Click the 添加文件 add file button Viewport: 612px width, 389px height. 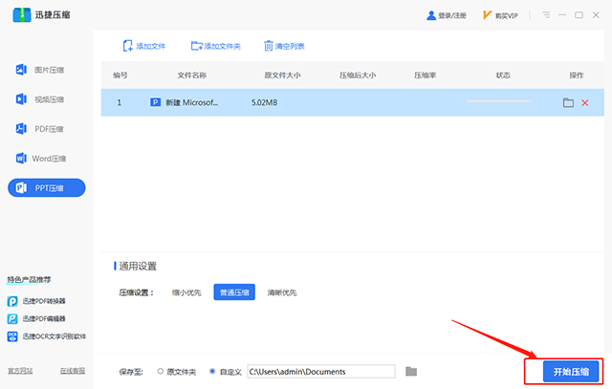click(x=144, y=46)
